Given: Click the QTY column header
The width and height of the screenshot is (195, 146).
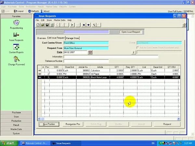Looking at the screenshot, I should tap(117, 67).
